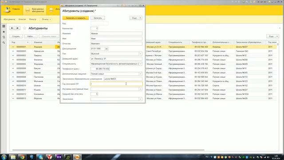Open Абитуриенты navigation link
This screenshot has height=160, width=284.
click(9, 19)
